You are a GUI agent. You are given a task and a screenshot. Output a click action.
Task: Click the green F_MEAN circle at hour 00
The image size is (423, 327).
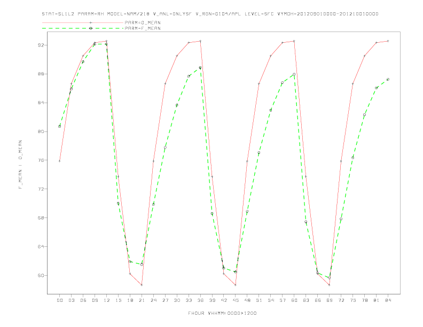click(x=60, y=126)
